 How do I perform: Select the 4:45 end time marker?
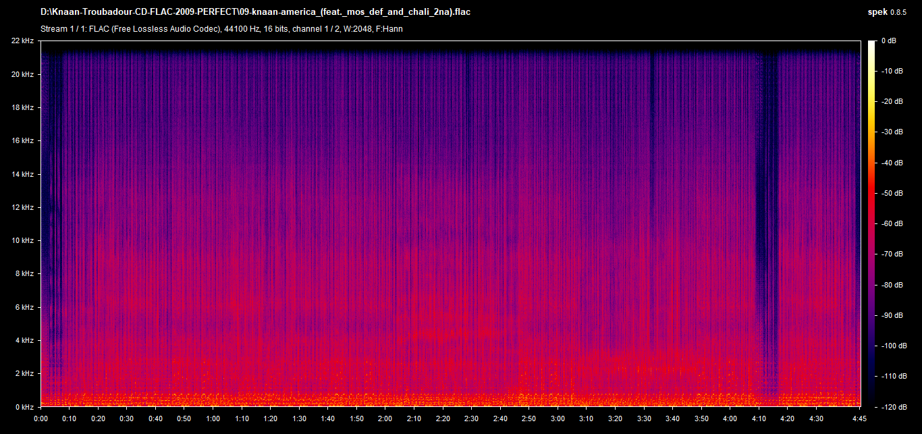(859, 418)
